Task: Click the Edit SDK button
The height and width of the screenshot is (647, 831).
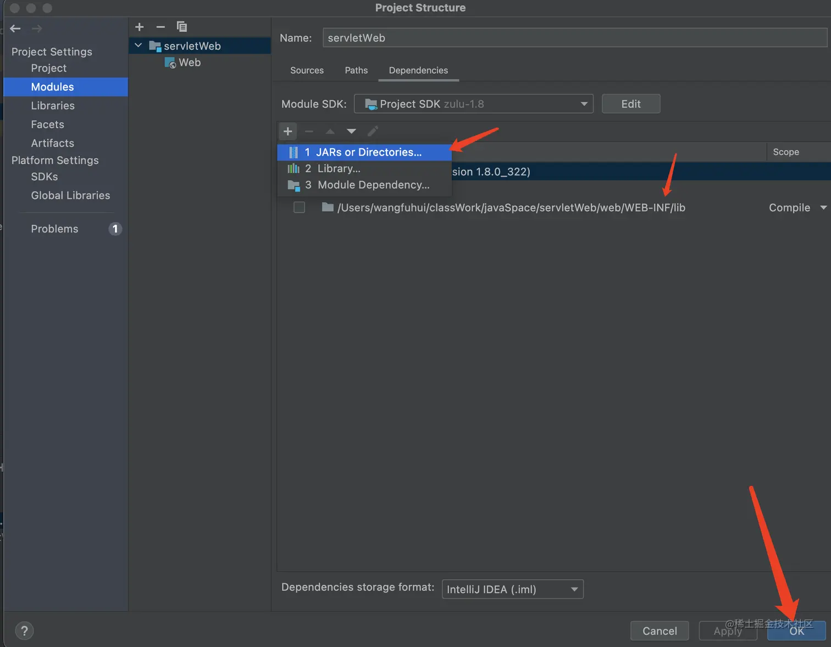Action: tap(631, 104)
